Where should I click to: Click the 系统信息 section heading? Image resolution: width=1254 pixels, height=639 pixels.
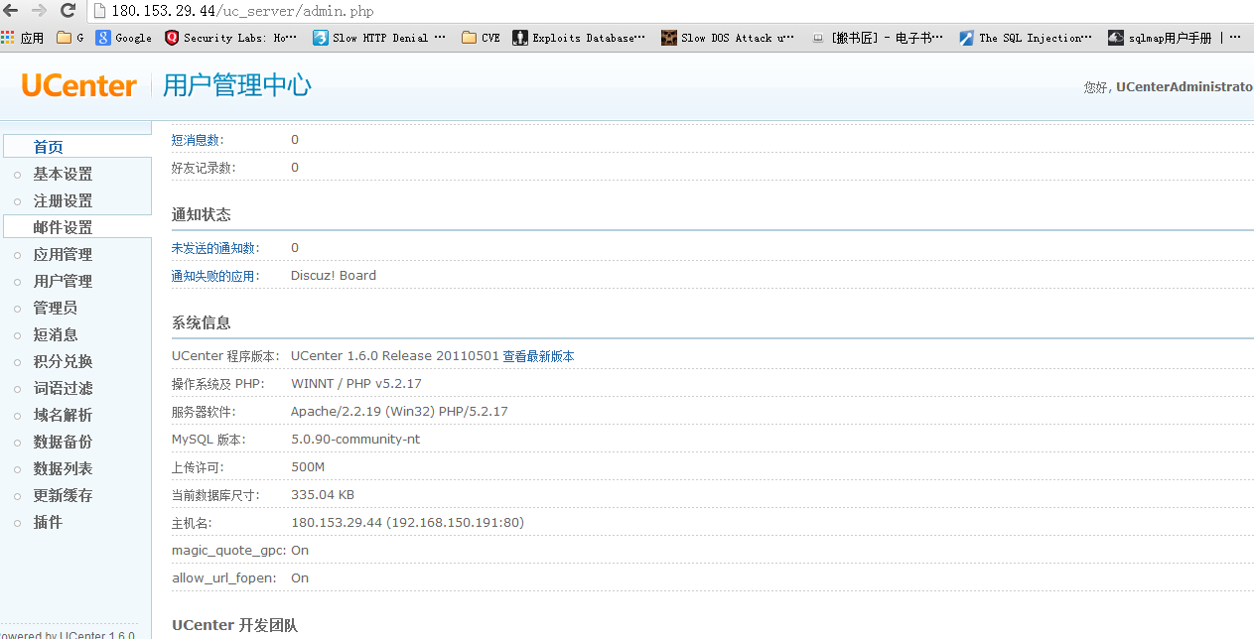click(x=202, y=322)
